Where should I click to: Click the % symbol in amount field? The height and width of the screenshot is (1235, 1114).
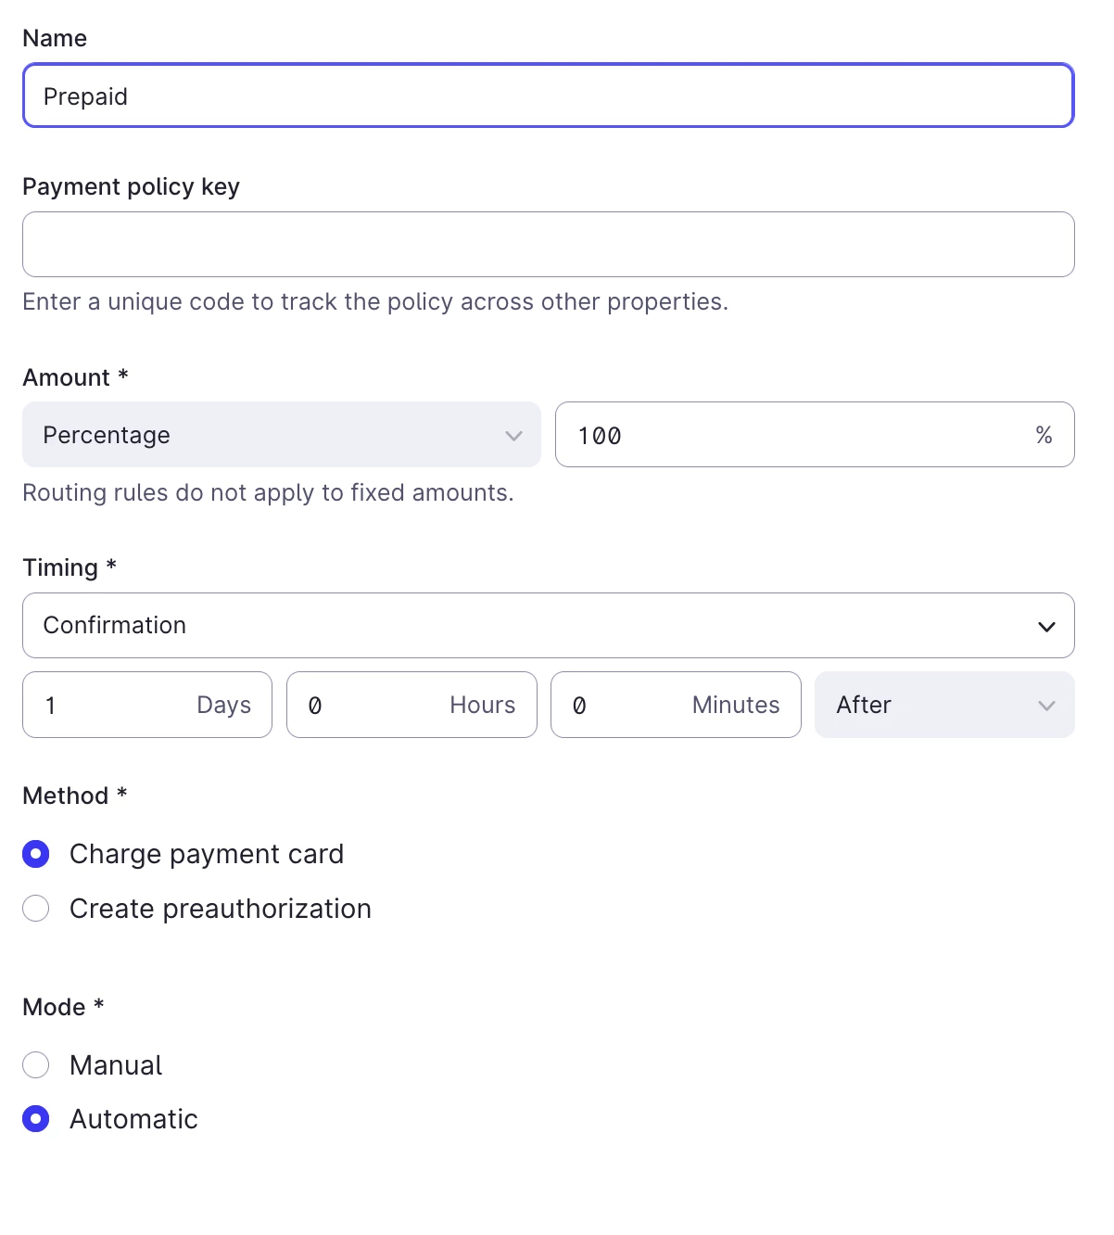point(1044,435)
